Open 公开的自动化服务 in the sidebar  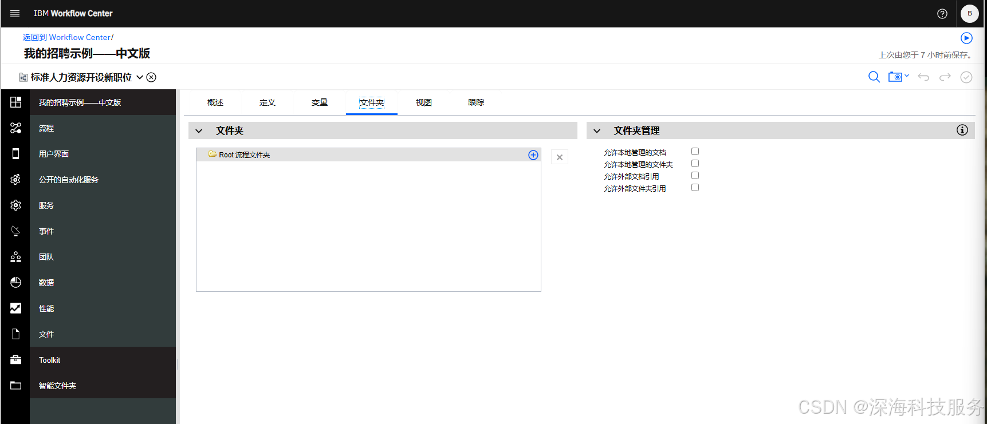(x=103, y=180)
